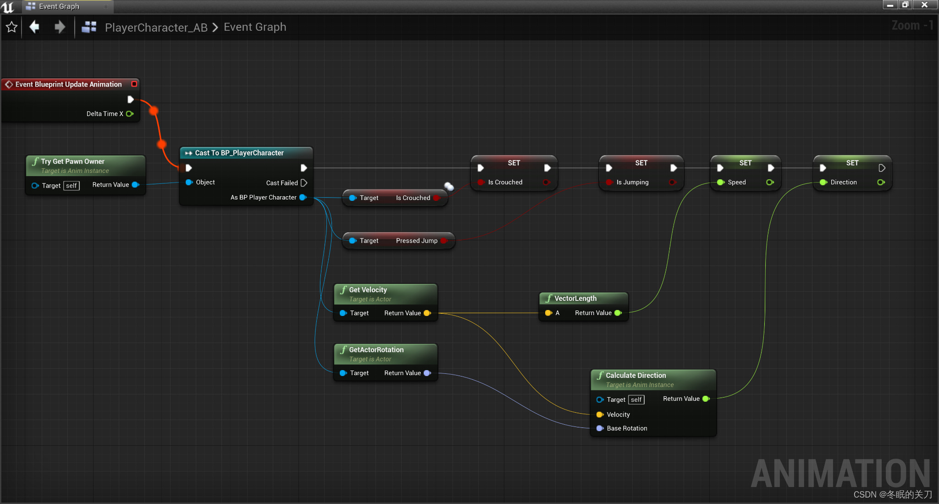The width and height of the screenshot is (939, 504).
Task: Click the Base Rotation input pin
Action: click(x=600, y=428)
